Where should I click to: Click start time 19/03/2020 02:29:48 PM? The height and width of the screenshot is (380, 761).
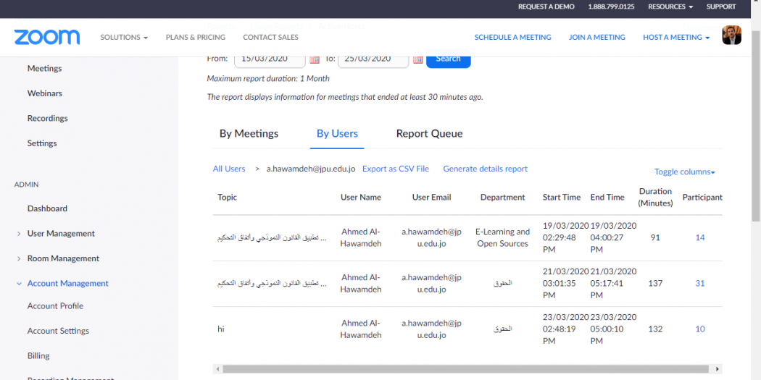click(565, 237)
